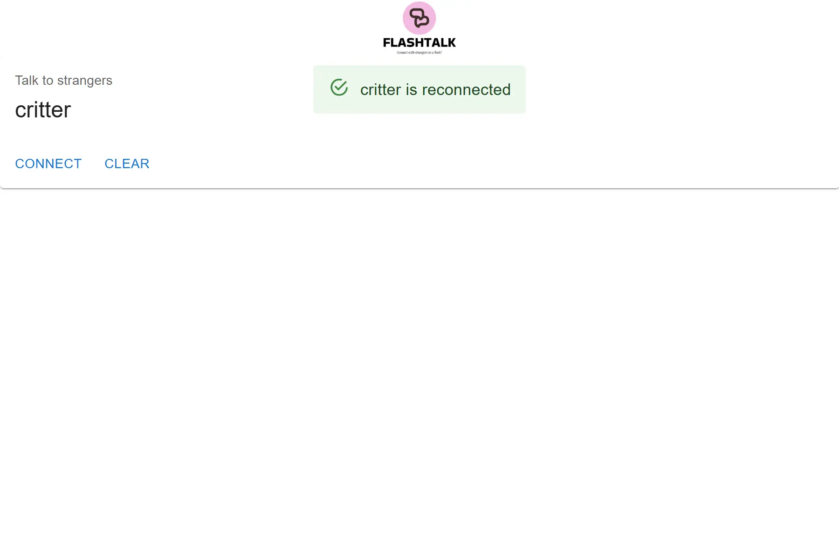This screenshot has width=839, height=559.
Task: Click the large "critter" username heading
Action: (x=43, y=110)
